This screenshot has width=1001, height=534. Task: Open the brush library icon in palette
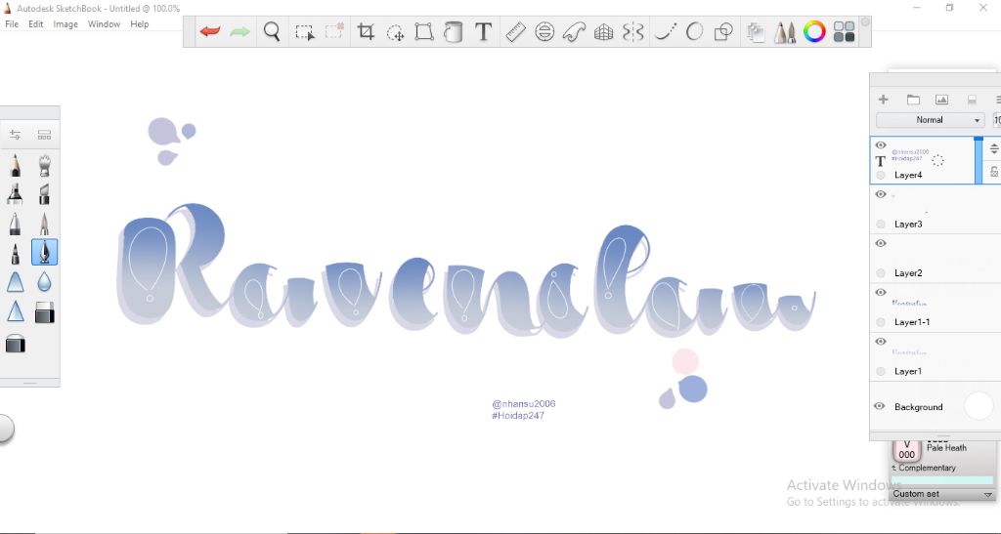[44, 135]
